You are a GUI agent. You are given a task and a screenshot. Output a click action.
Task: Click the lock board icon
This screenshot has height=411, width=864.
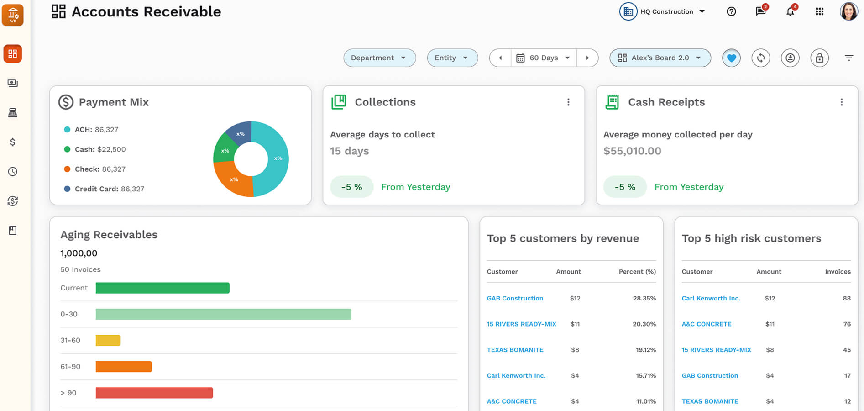click(819, 58)
